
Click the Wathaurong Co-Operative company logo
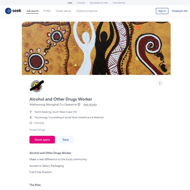tap(37, 86)
